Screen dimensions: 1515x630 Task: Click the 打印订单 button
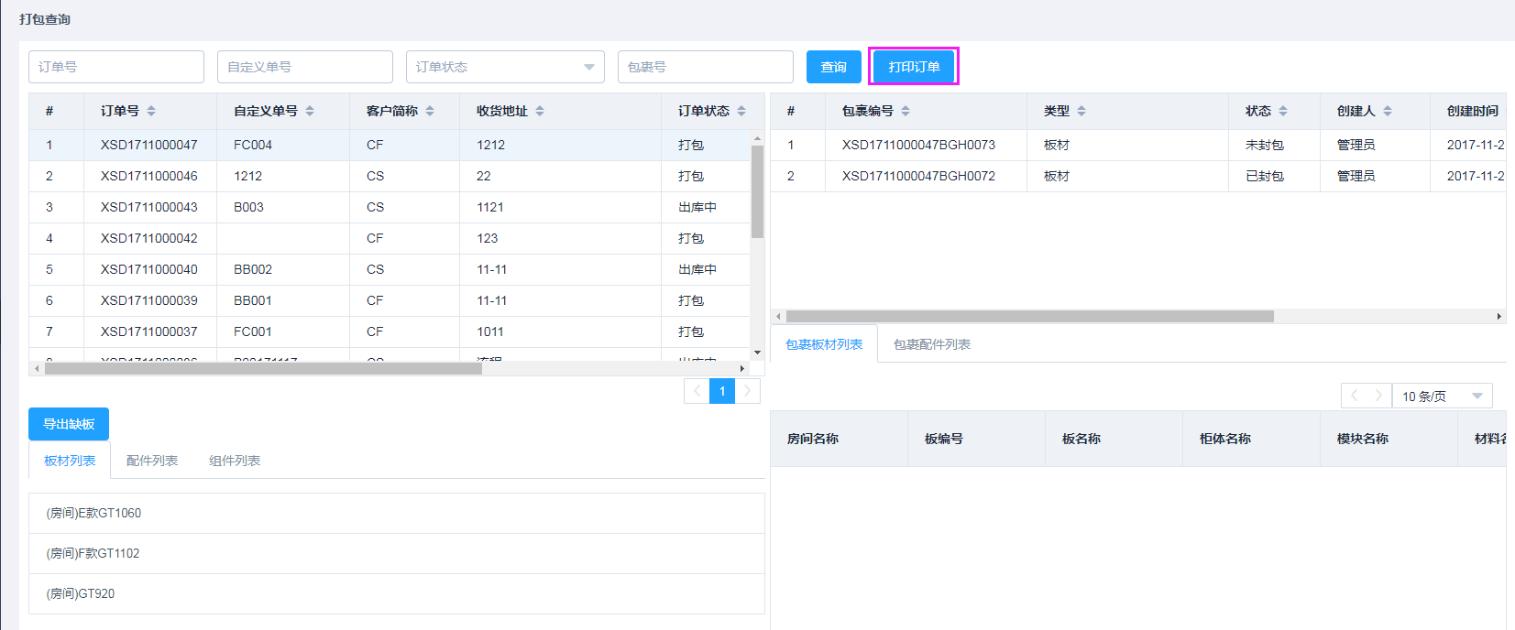pos(914,67)
